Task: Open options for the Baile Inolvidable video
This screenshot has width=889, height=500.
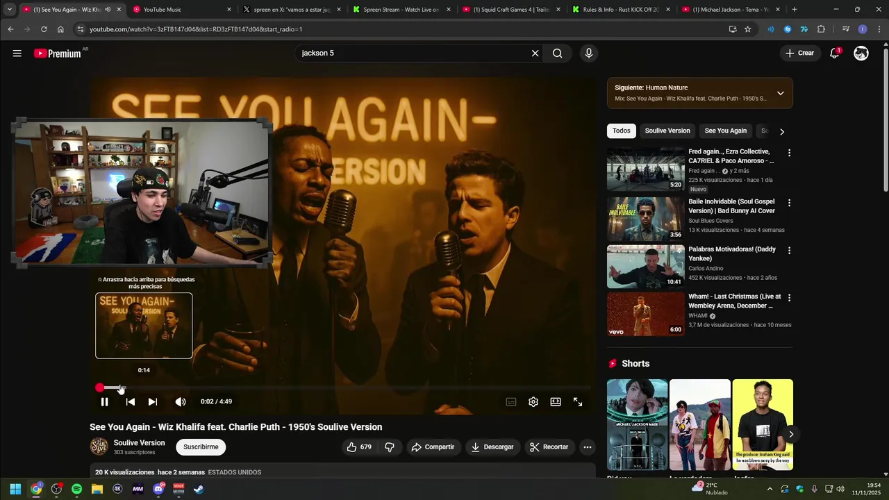Action: tap(789, 203)
